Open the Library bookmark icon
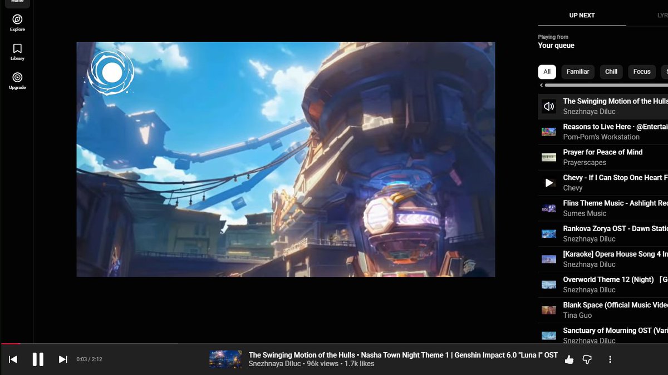The image size is (668, 375). pyautogui.click(x=17, y=48)
